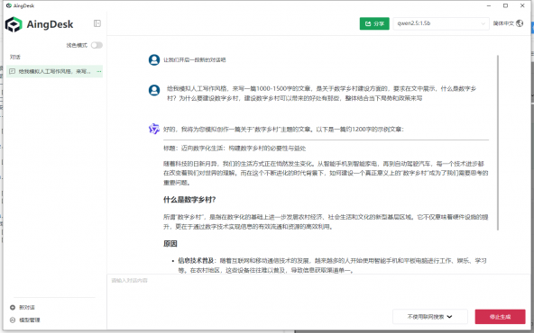Start a new conversation from the sidebar
The height and width of the screenshot is (333, 534).
point(26,308)
